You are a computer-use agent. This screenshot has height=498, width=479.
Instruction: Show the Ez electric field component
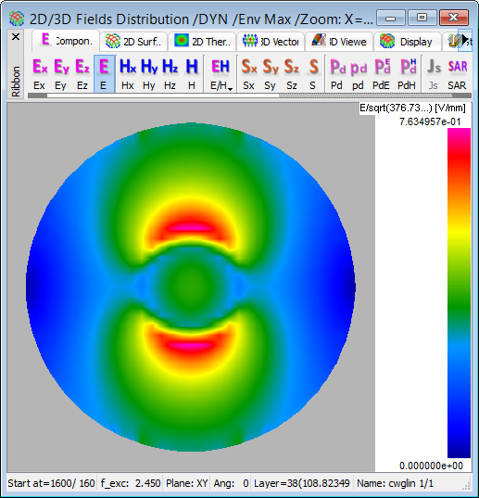(x=82, y=74)
